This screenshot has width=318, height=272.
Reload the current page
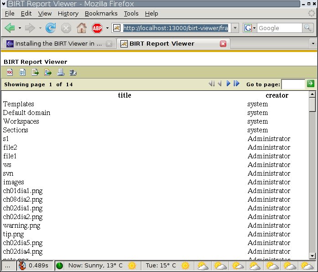pos(51,28)
